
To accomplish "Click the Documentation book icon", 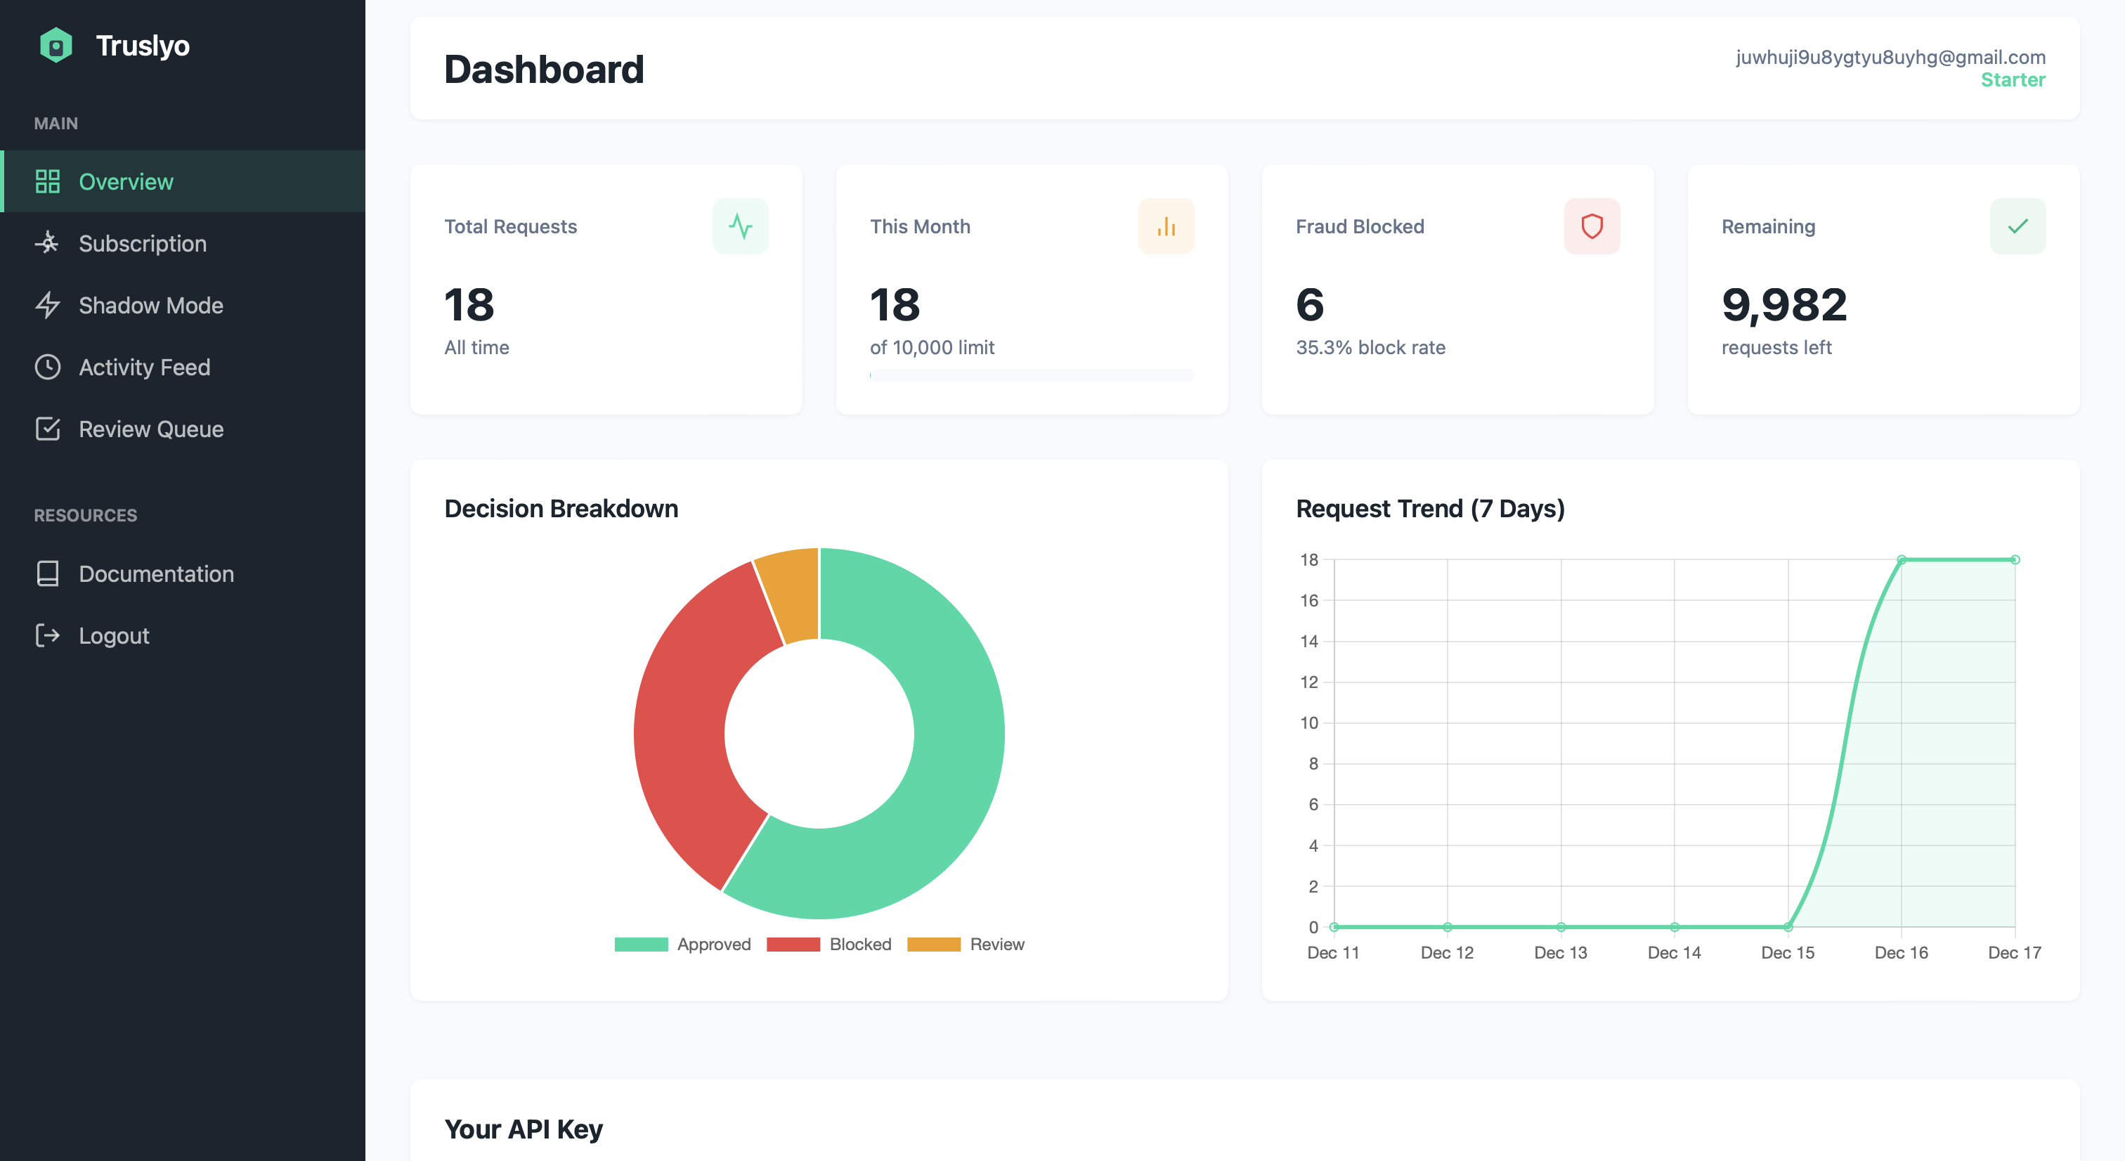I will click(48, 573).
